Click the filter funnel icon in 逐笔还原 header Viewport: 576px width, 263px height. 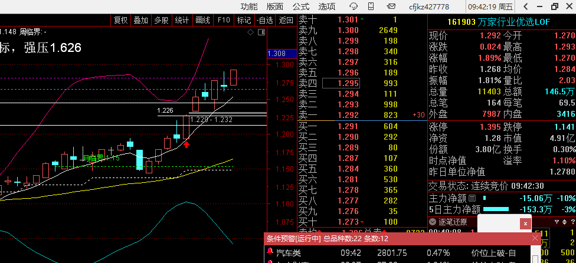[557, 222]
